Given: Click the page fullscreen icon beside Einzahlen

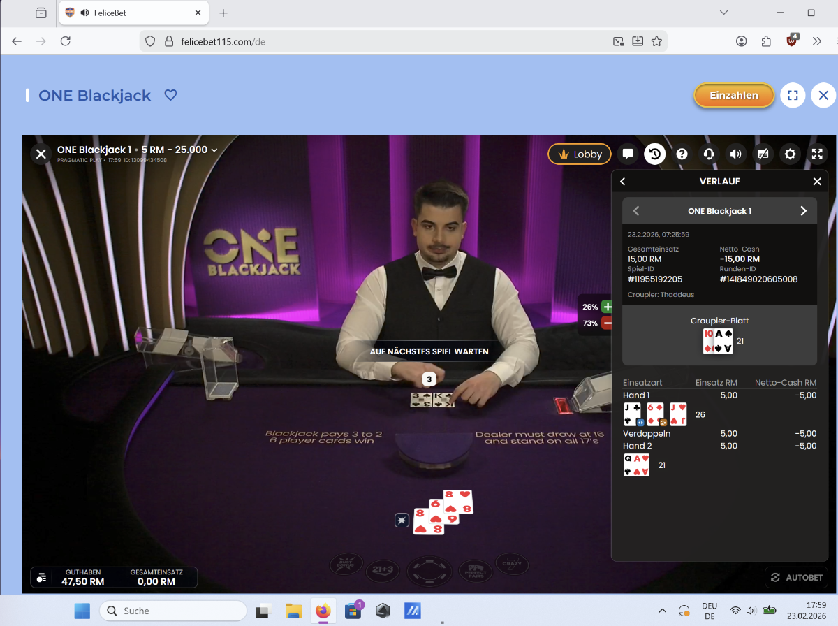Looking at the screenshot, I should pos(793,96).
